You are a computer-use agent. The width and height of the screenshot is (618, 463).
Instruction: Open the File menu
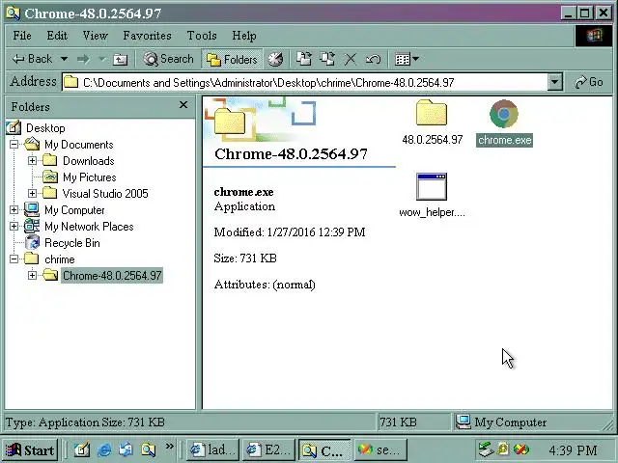pos(22,36)
